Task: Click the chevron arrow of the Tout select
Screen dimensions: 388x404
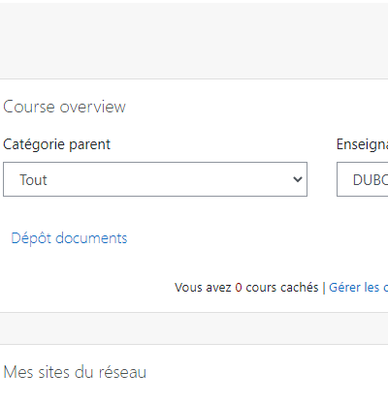Action: [298, 179]
